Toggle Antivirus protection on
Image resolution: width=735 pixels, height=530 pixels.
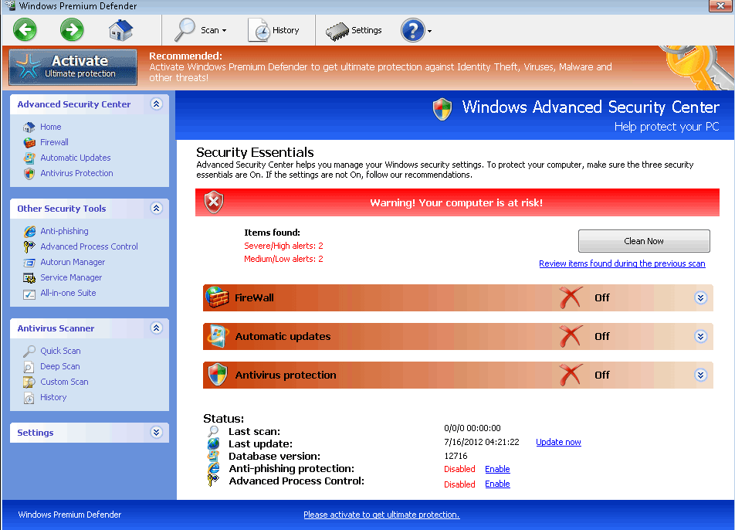tap(569, 375)
